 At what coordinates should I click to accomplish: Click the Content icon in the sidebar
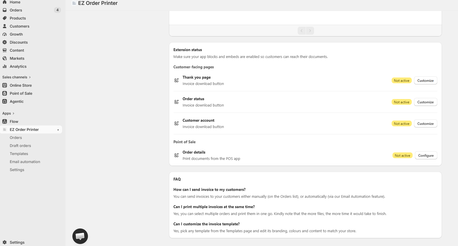tap(5, 50)
